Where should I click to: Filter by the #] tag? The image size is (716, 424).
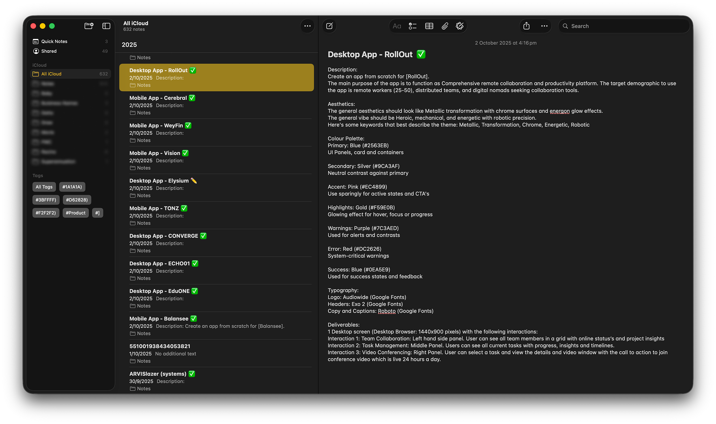[x=97, y=213]
